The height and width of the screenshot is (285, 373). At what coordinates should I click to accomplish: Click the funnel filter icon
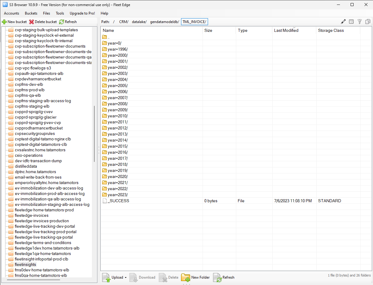(360, 22)
